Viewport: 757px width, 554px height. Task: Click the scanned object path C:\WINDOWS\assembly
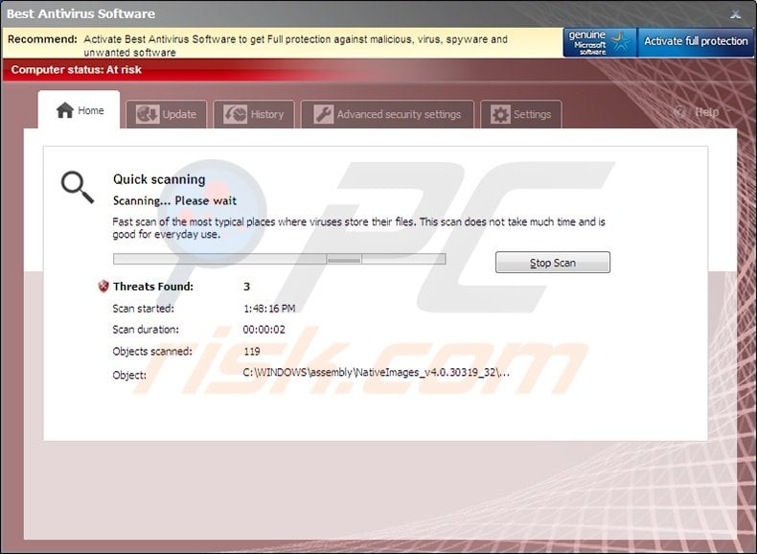pyautogui.click(x=376, y=372)
